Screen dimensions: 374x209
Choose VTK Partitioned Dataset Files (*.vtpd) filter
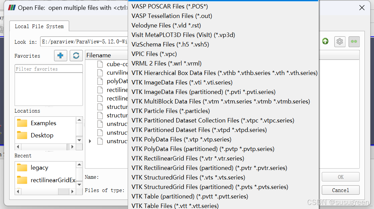(223, 130)
